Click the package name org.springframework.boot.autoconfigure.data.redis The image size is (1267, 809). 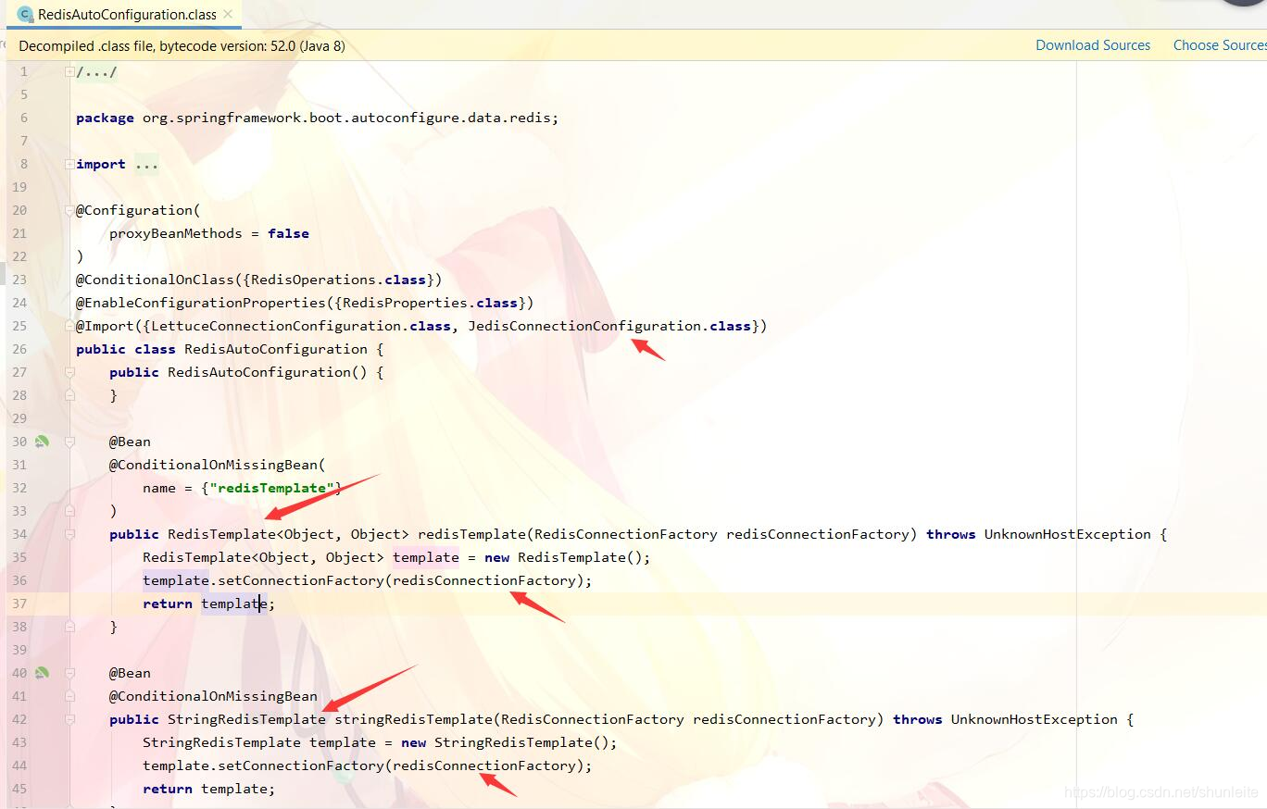[348, 118]
